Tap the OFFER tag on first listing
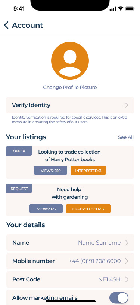 pos(19,151)
